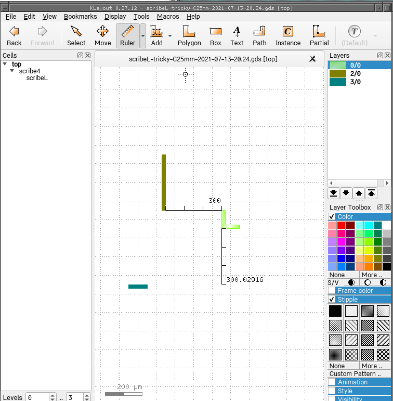The width and height of the screenshot is (393, 401).
Task: Open the (Default) technology dropdown arrow
Action: (375, 36)
